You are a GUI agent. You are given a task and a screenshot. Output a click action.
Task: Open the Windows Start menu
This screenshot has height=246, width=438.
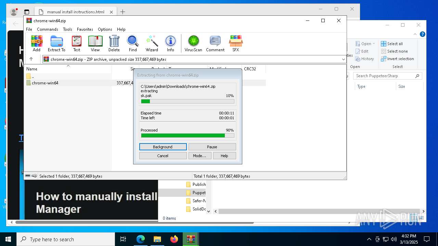tap(8, 239)
